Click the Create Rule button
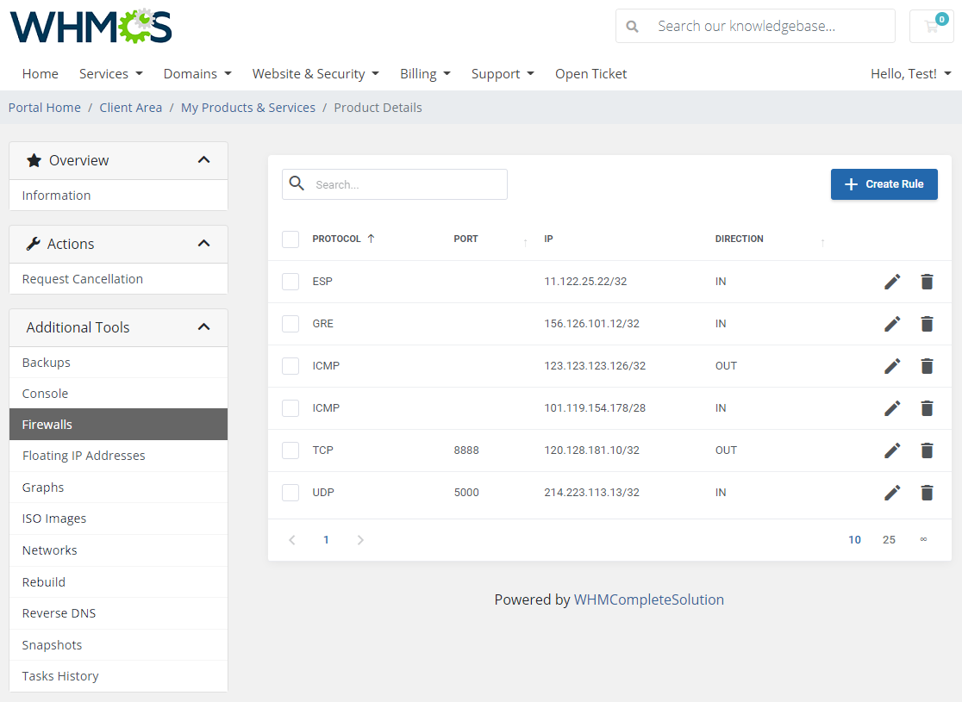This screenshot has height=702, width=962. point(884,184)
